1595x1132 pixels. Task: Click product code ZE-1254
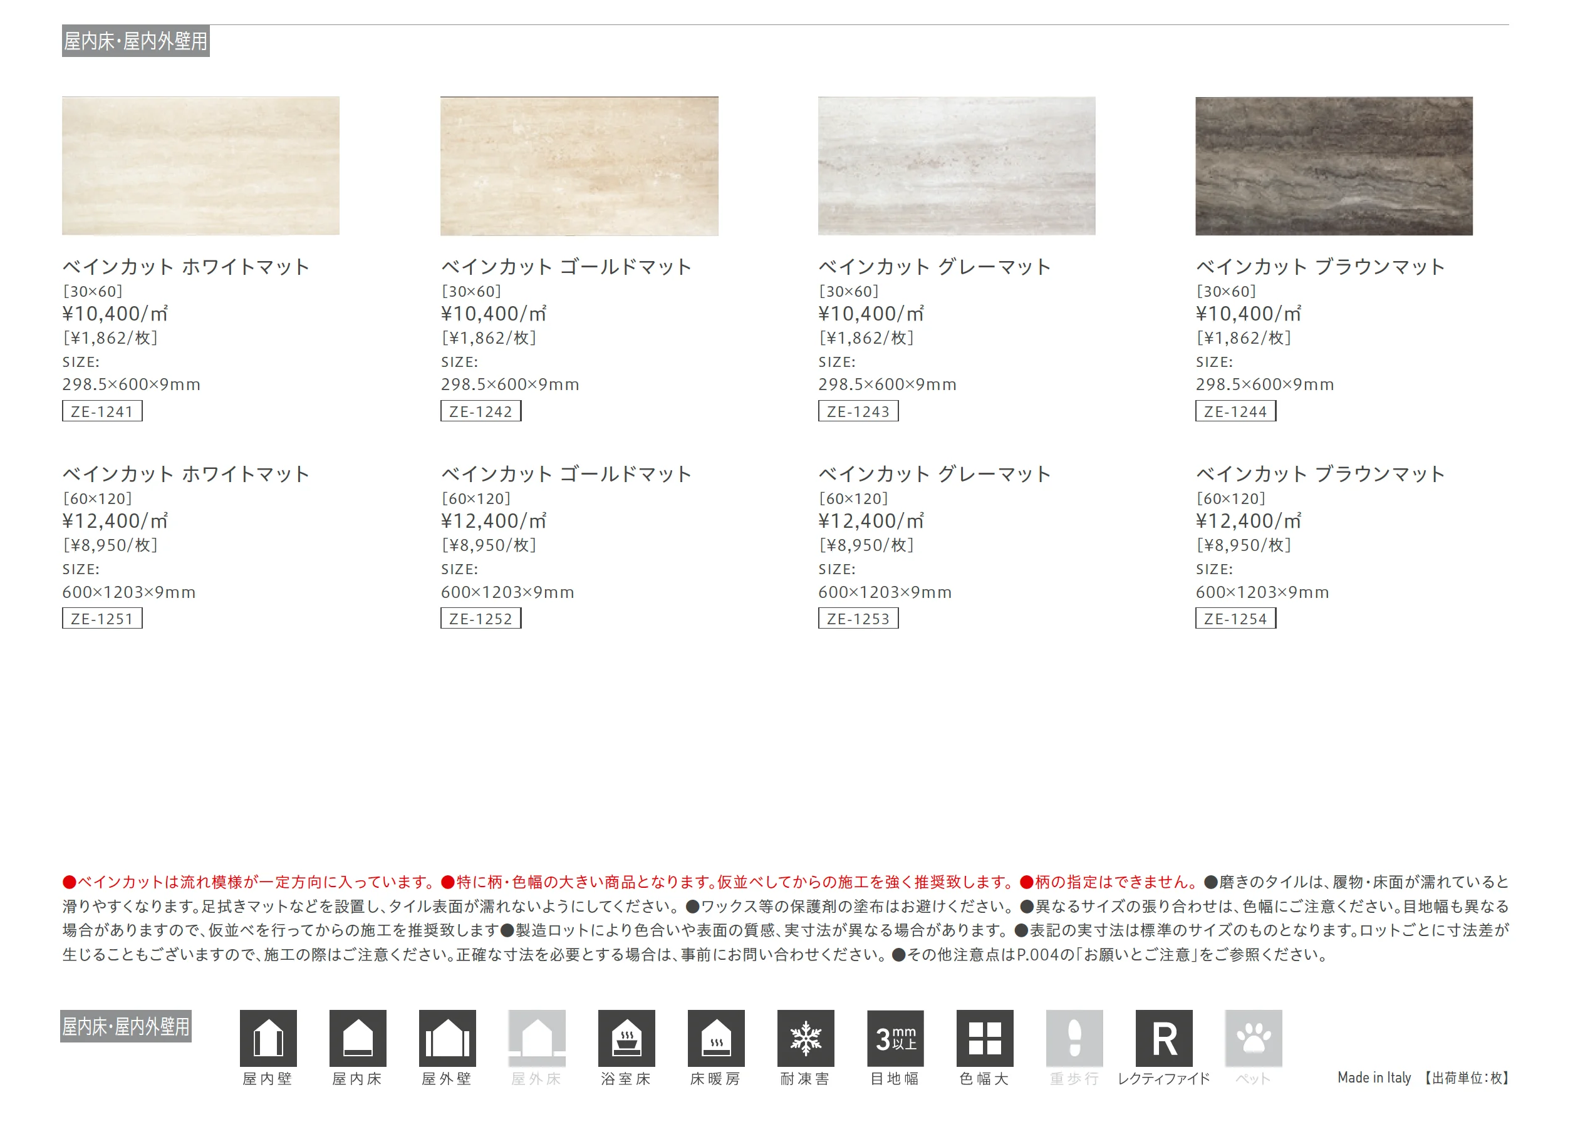point(1235,618)
